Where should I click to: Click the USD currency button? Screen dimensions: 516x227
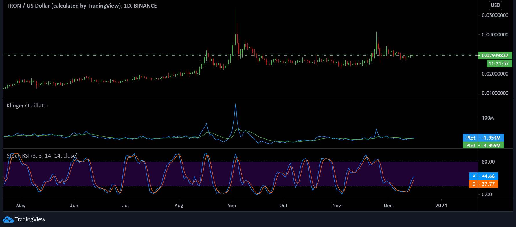coord(495,5)
